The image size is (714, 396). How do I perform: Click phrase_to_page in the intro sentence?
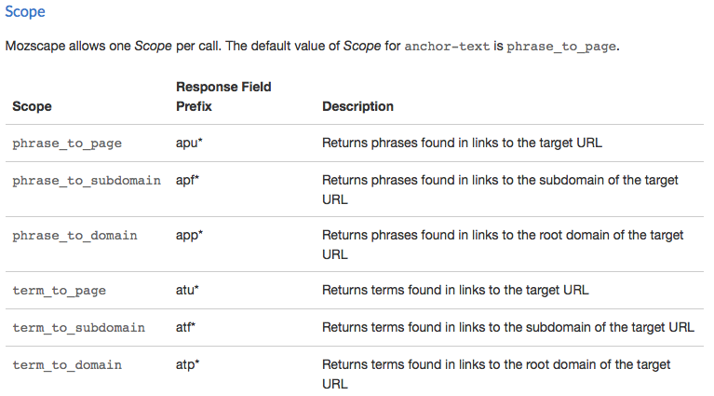(x=561, y=47)
